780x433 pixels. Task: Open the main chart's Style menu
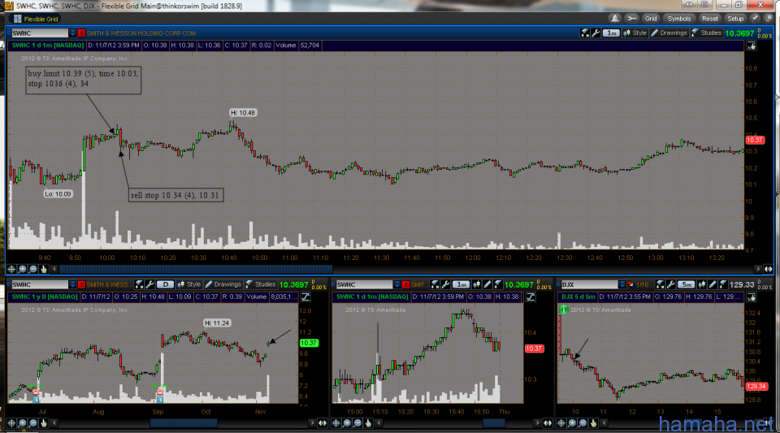pos(635,32)
